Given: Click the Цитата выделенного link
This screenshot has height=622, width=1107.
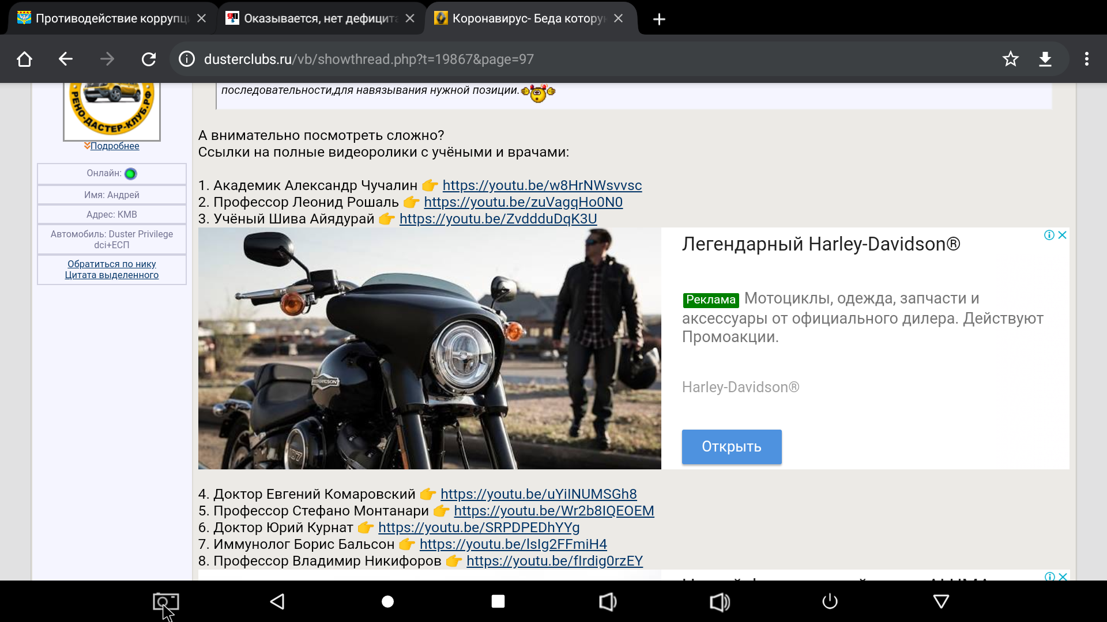Looking at the screenshot, I should pyautogui.click(x=112, y=275).
